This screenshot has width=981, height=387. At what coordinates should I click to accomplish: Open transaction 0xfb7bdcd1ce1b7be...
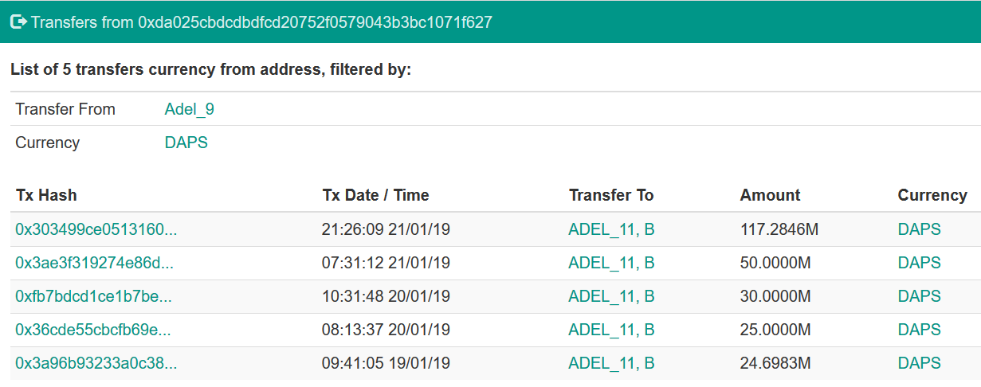click(x=93, y=296)
